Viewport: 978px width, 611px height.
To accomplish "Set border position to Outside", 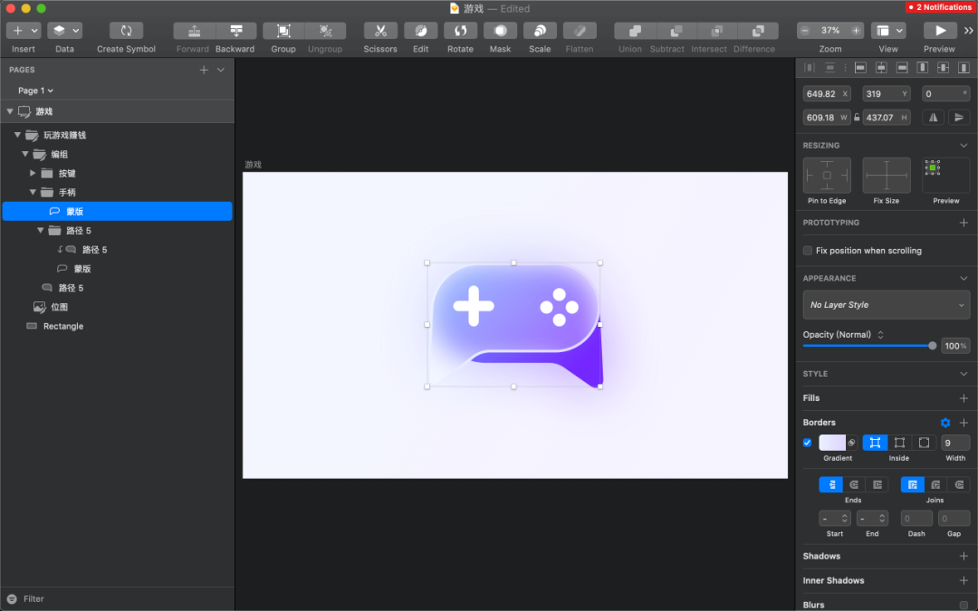I will point(924,443).
